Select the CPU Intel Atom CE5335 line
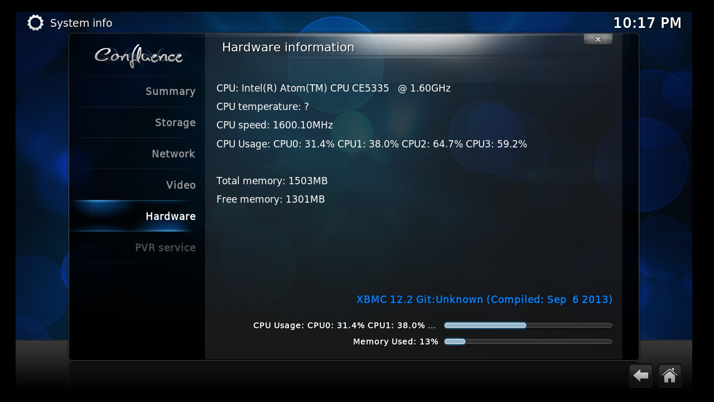Screen dimensions: 714x402 (334, 88)
